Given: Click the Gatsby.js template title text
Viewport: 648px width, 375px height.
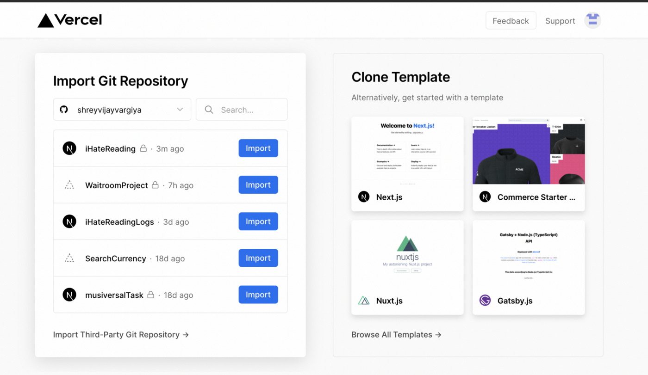Looking at the screenshot, I should click(x=515, y=301).
